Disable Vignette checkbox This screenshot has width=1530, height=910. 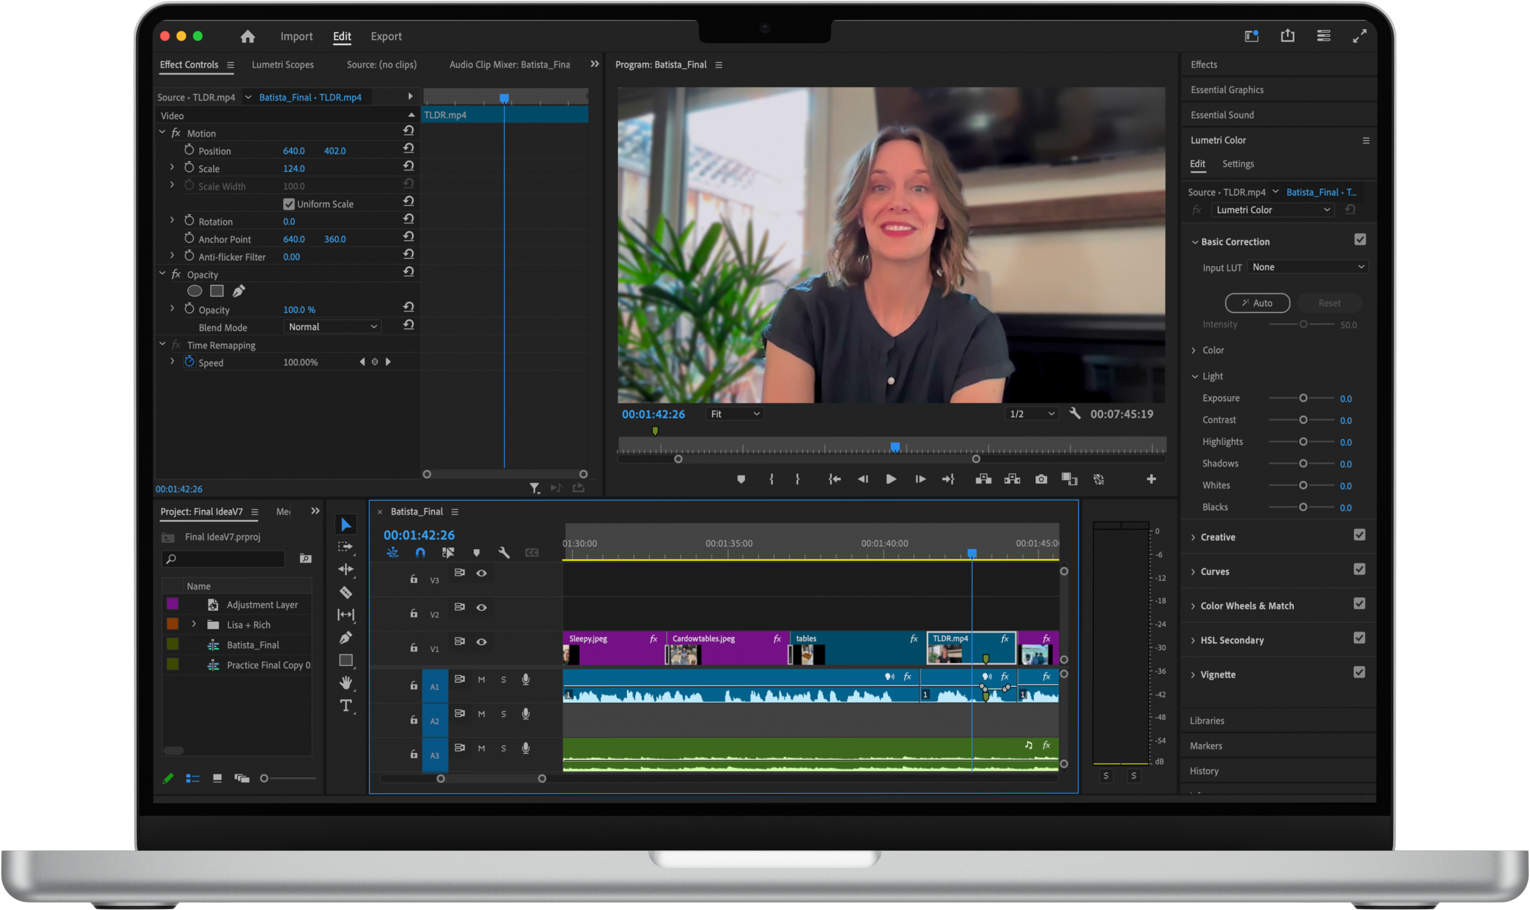(x=1359, y=672)
